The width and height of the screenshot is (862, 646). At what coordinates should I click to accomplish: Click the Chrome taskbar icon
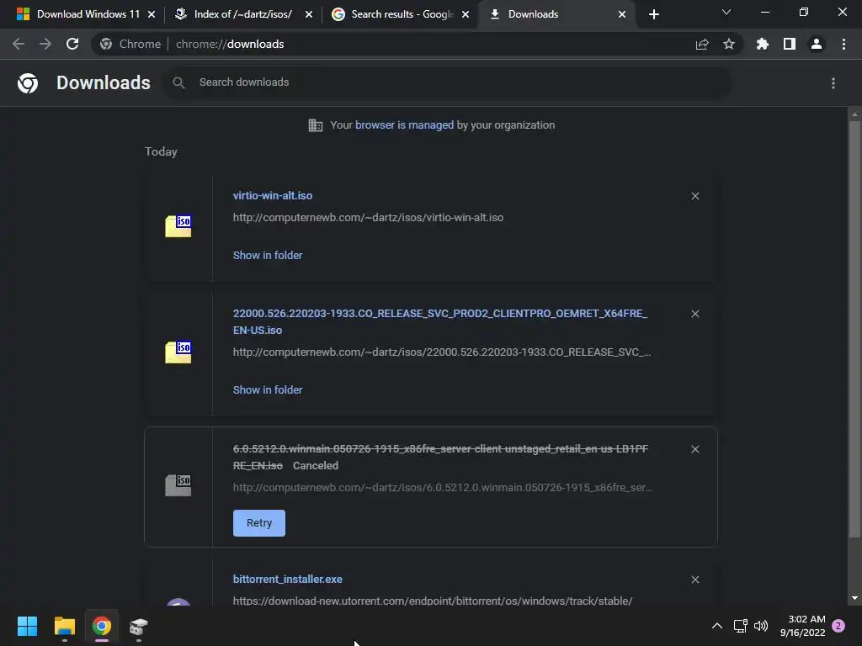[x=102, y=626]
